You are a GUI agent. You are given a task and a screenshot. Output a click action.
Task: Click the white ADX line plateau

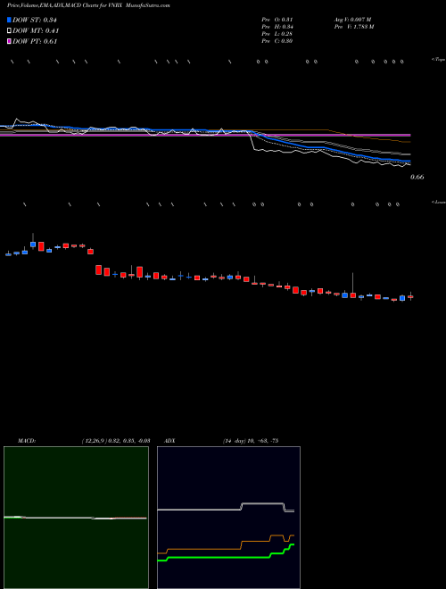(262, 503)
